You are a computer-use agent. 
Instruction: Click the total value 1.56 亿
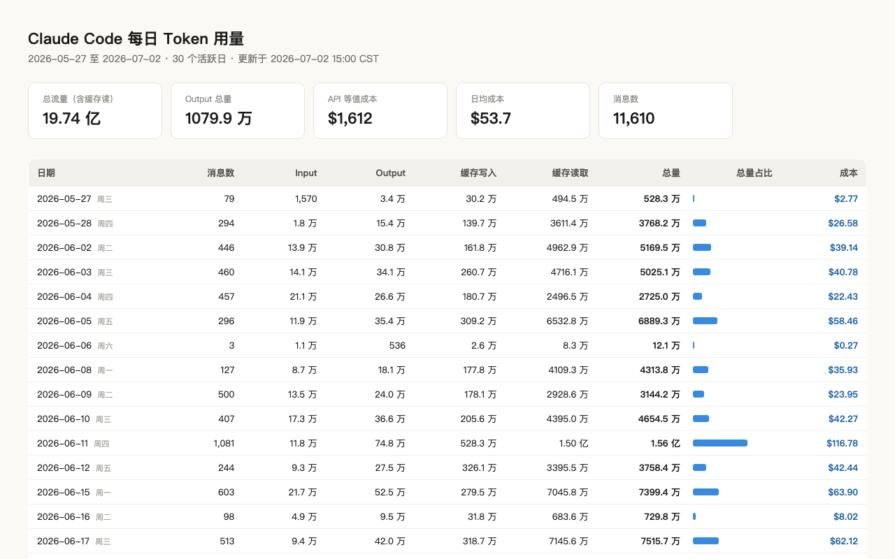[666, 443]
